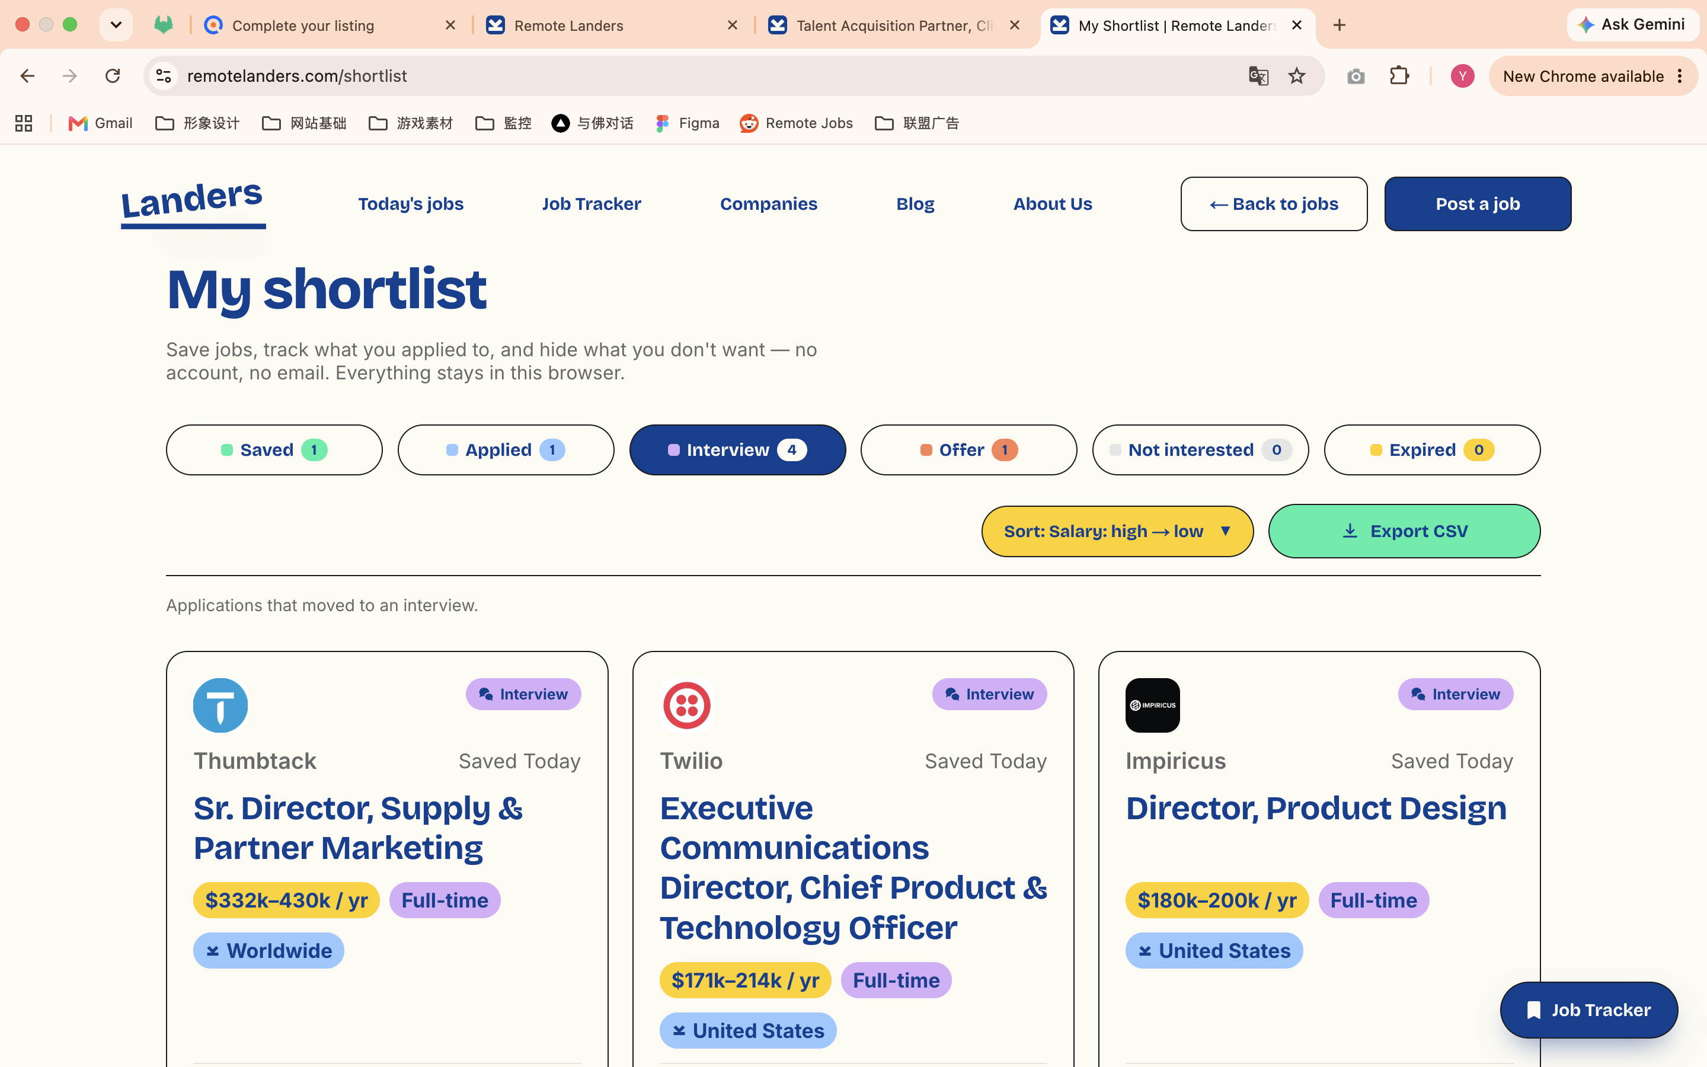Viewport: 1707px width, 1067px height.
Task: Open the 网站基础 bookmark folder
Action: (304, 123)
